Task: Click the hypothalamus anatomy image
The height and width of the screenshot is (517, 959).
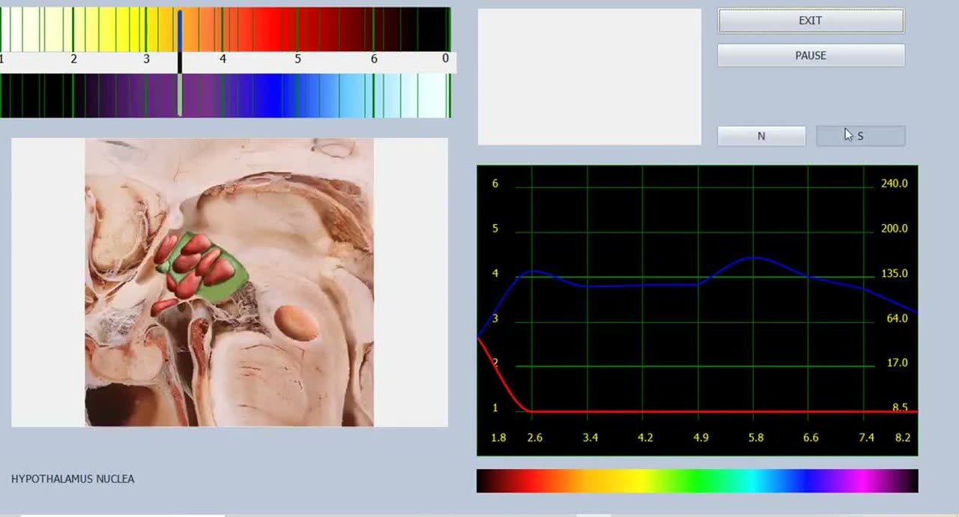Action: pyautogui.click(x=229, y=282)
